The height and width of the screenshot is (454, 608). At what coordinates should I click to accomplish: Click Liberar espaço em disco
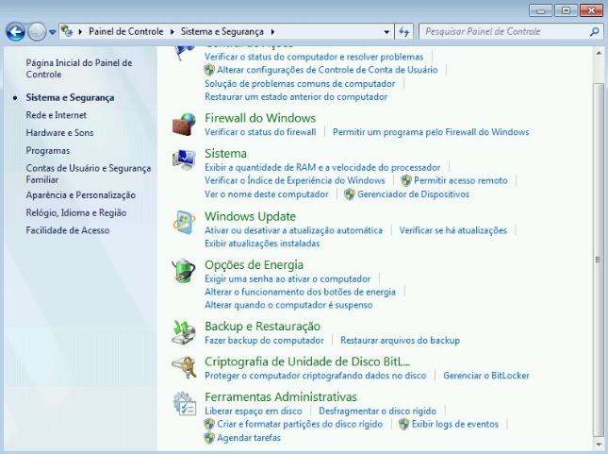pyautogui.click(x=254, y=411)
